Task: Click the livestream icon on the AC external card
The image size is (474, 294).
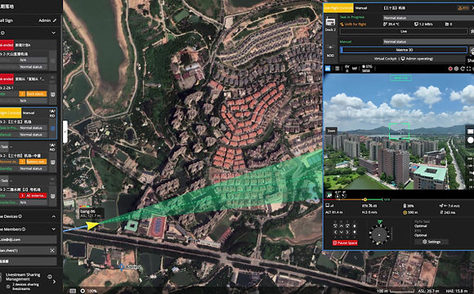Action: click(52, 196)
